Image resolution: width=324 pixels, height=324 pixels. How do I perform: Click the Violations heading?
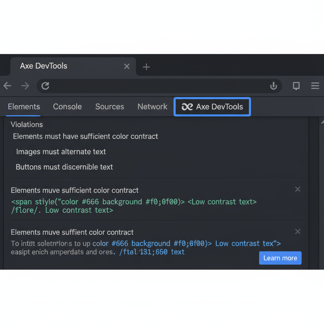pyautogui.click(x=27, y=125)
